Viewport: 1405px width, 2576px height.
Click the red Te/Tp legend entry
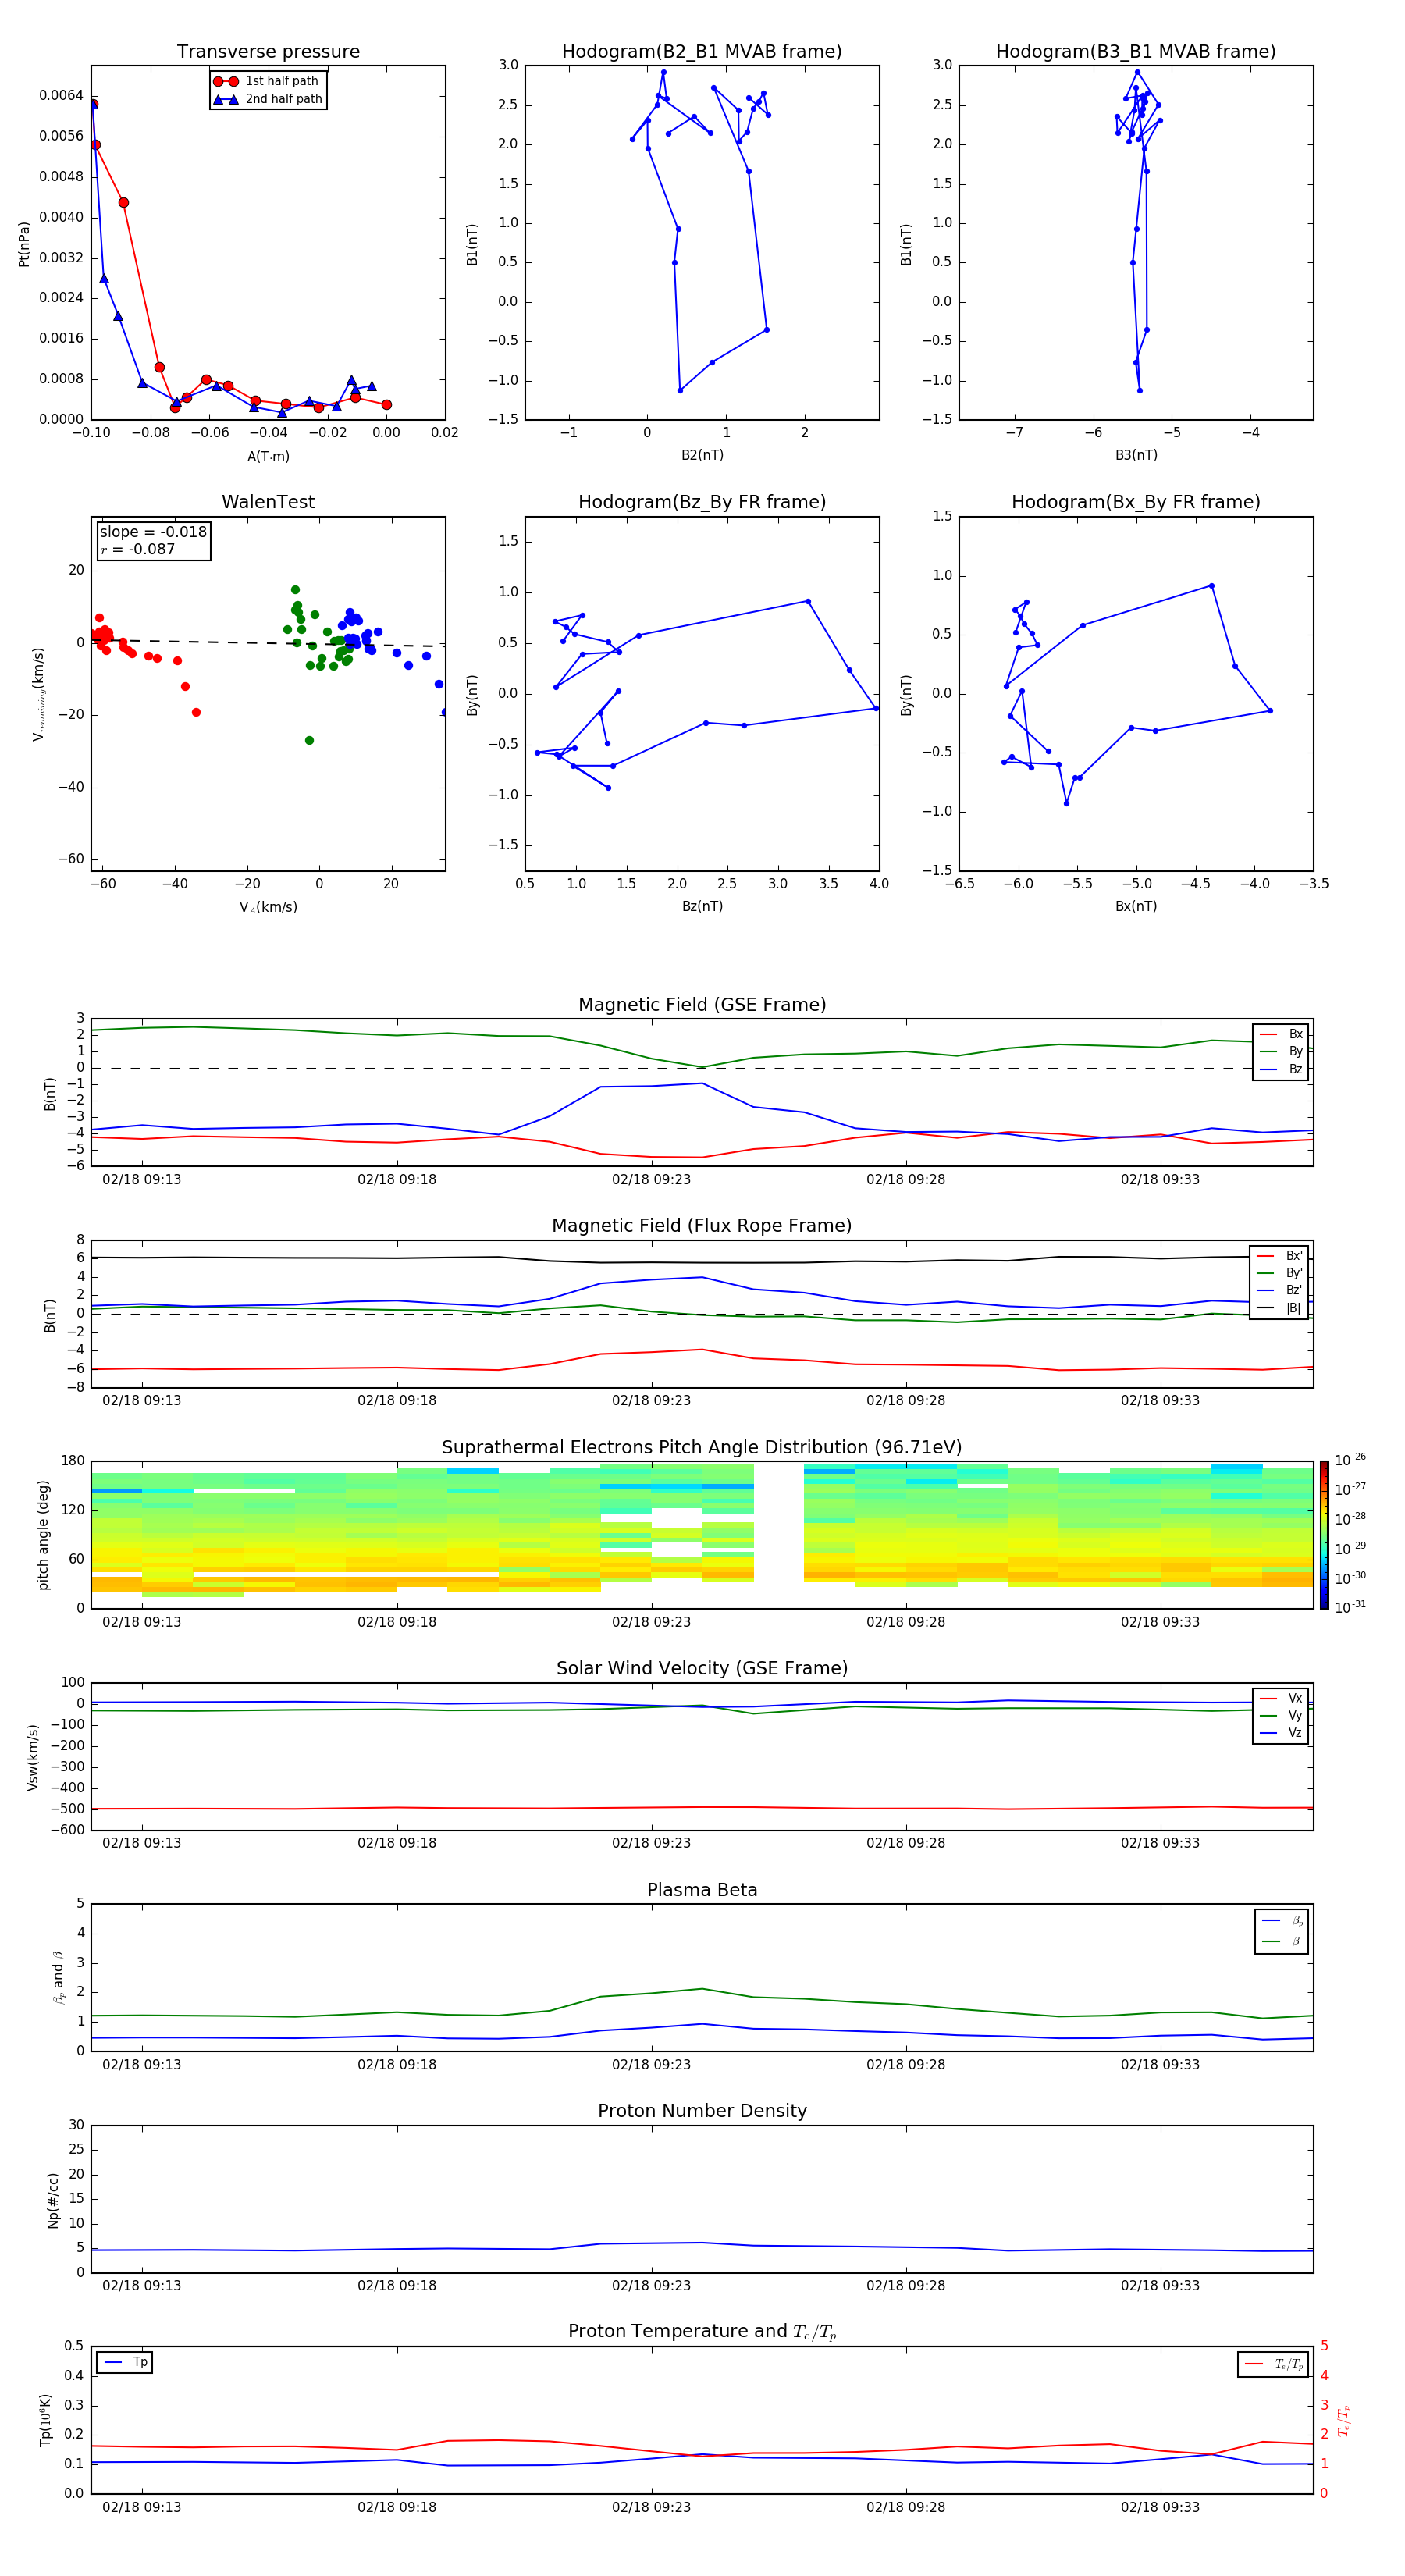1271,2364
